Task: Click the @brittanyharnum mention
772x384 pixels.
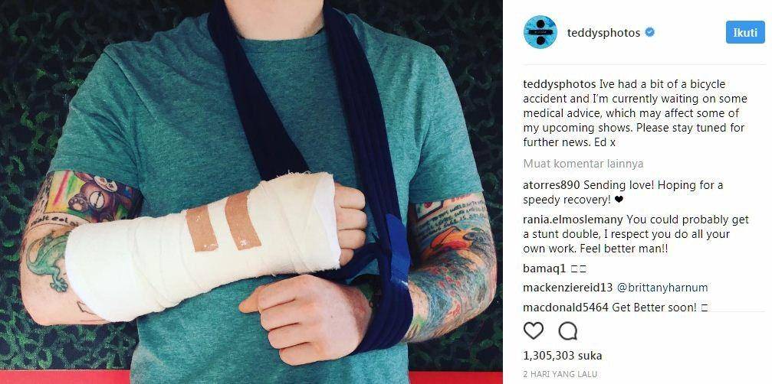Action: [660, 288]
